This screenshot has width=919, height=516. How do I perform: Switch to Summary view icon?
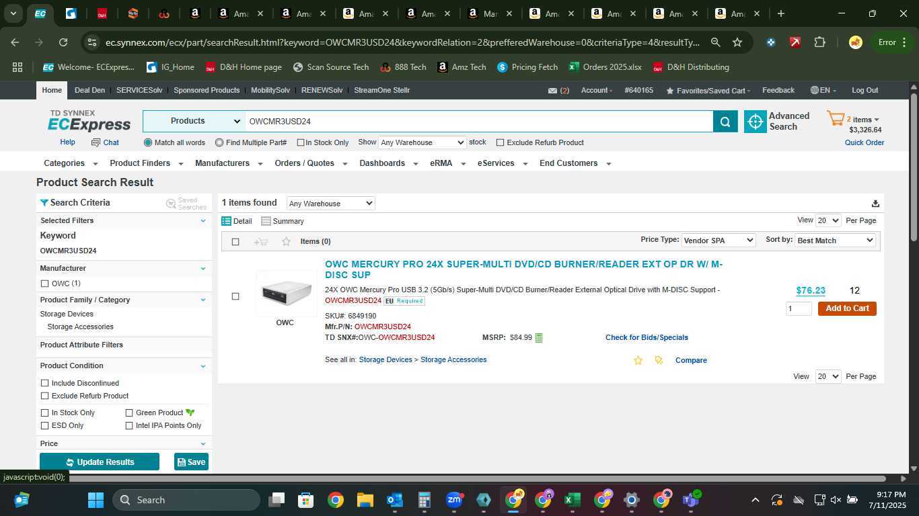[x=266, y=221]
